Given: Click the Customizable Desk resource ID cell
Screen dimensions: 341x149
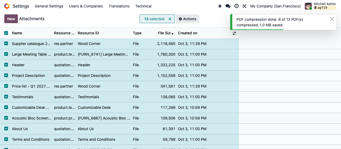Looking at the screenshot, I should click(x=94, y=107).
